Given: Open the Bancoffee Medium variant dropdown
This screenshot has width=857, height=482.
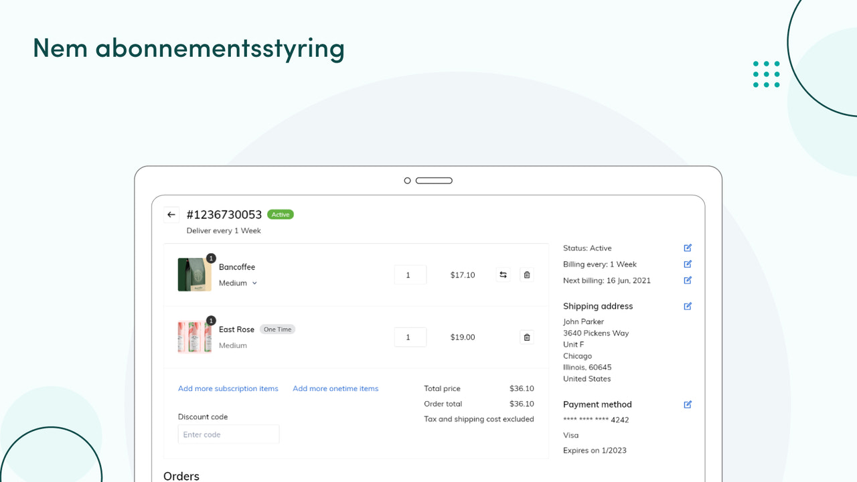Looking at the screenshot, I should pyautogui.click(x=238, y=283).
